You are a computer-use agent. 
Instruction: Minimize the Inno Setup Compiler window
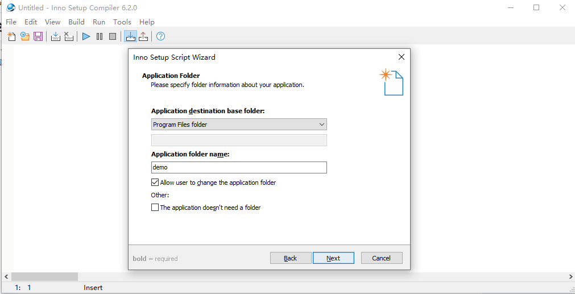(510, 7)
